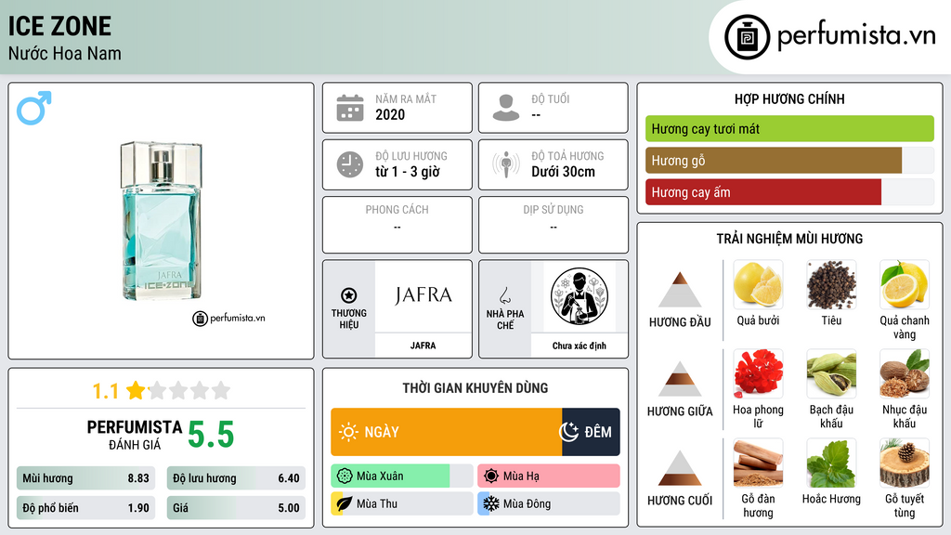Click the Trải Nghiệm Mùi Hương heading
Screen dimensions: 951x535
(x=789, y=239)
